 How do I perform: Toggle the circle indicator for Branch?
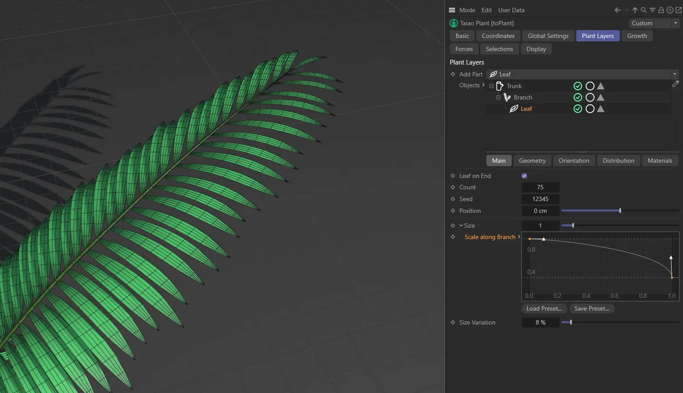point(590,97)
